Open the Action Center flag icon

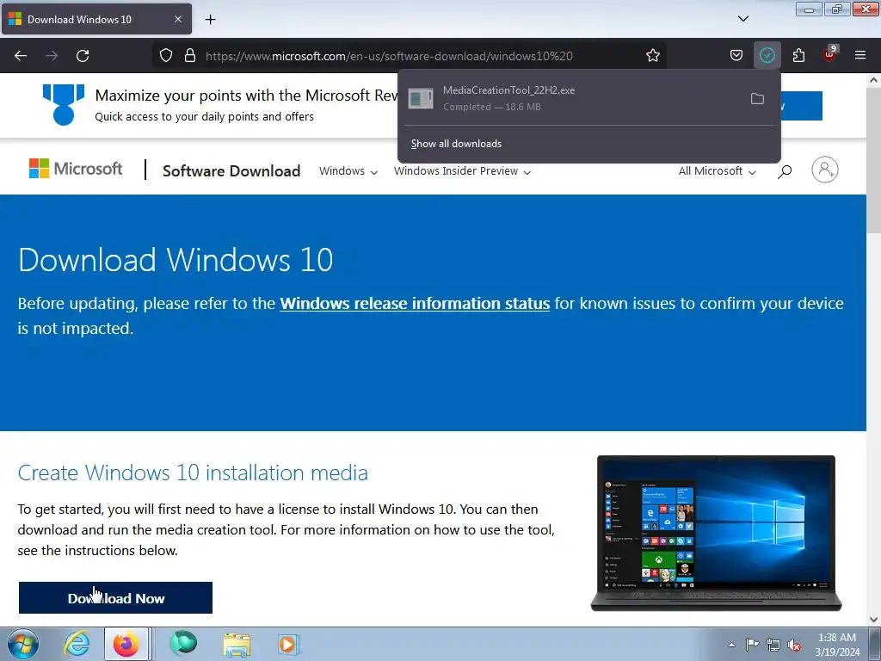point(752,645)
